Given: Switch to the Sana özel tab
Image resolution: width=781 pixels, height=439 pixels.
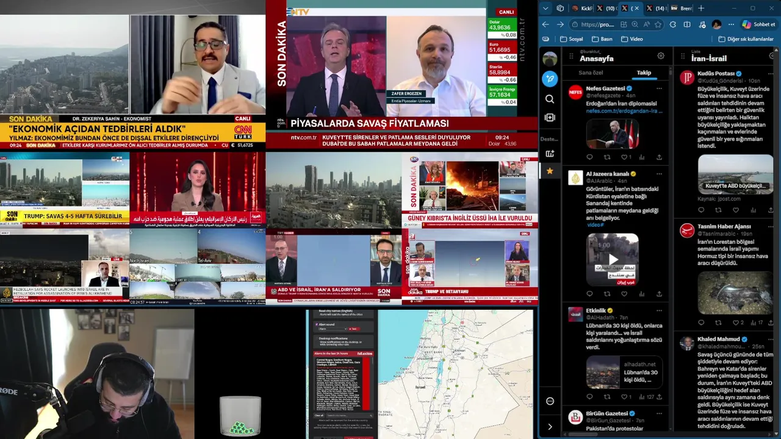Looking at the screenshot, I should (x=590, y=73).
